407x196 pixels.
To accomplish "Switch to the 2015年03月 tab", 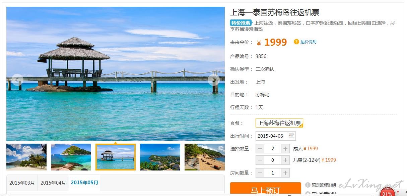I will click(22, 183).
